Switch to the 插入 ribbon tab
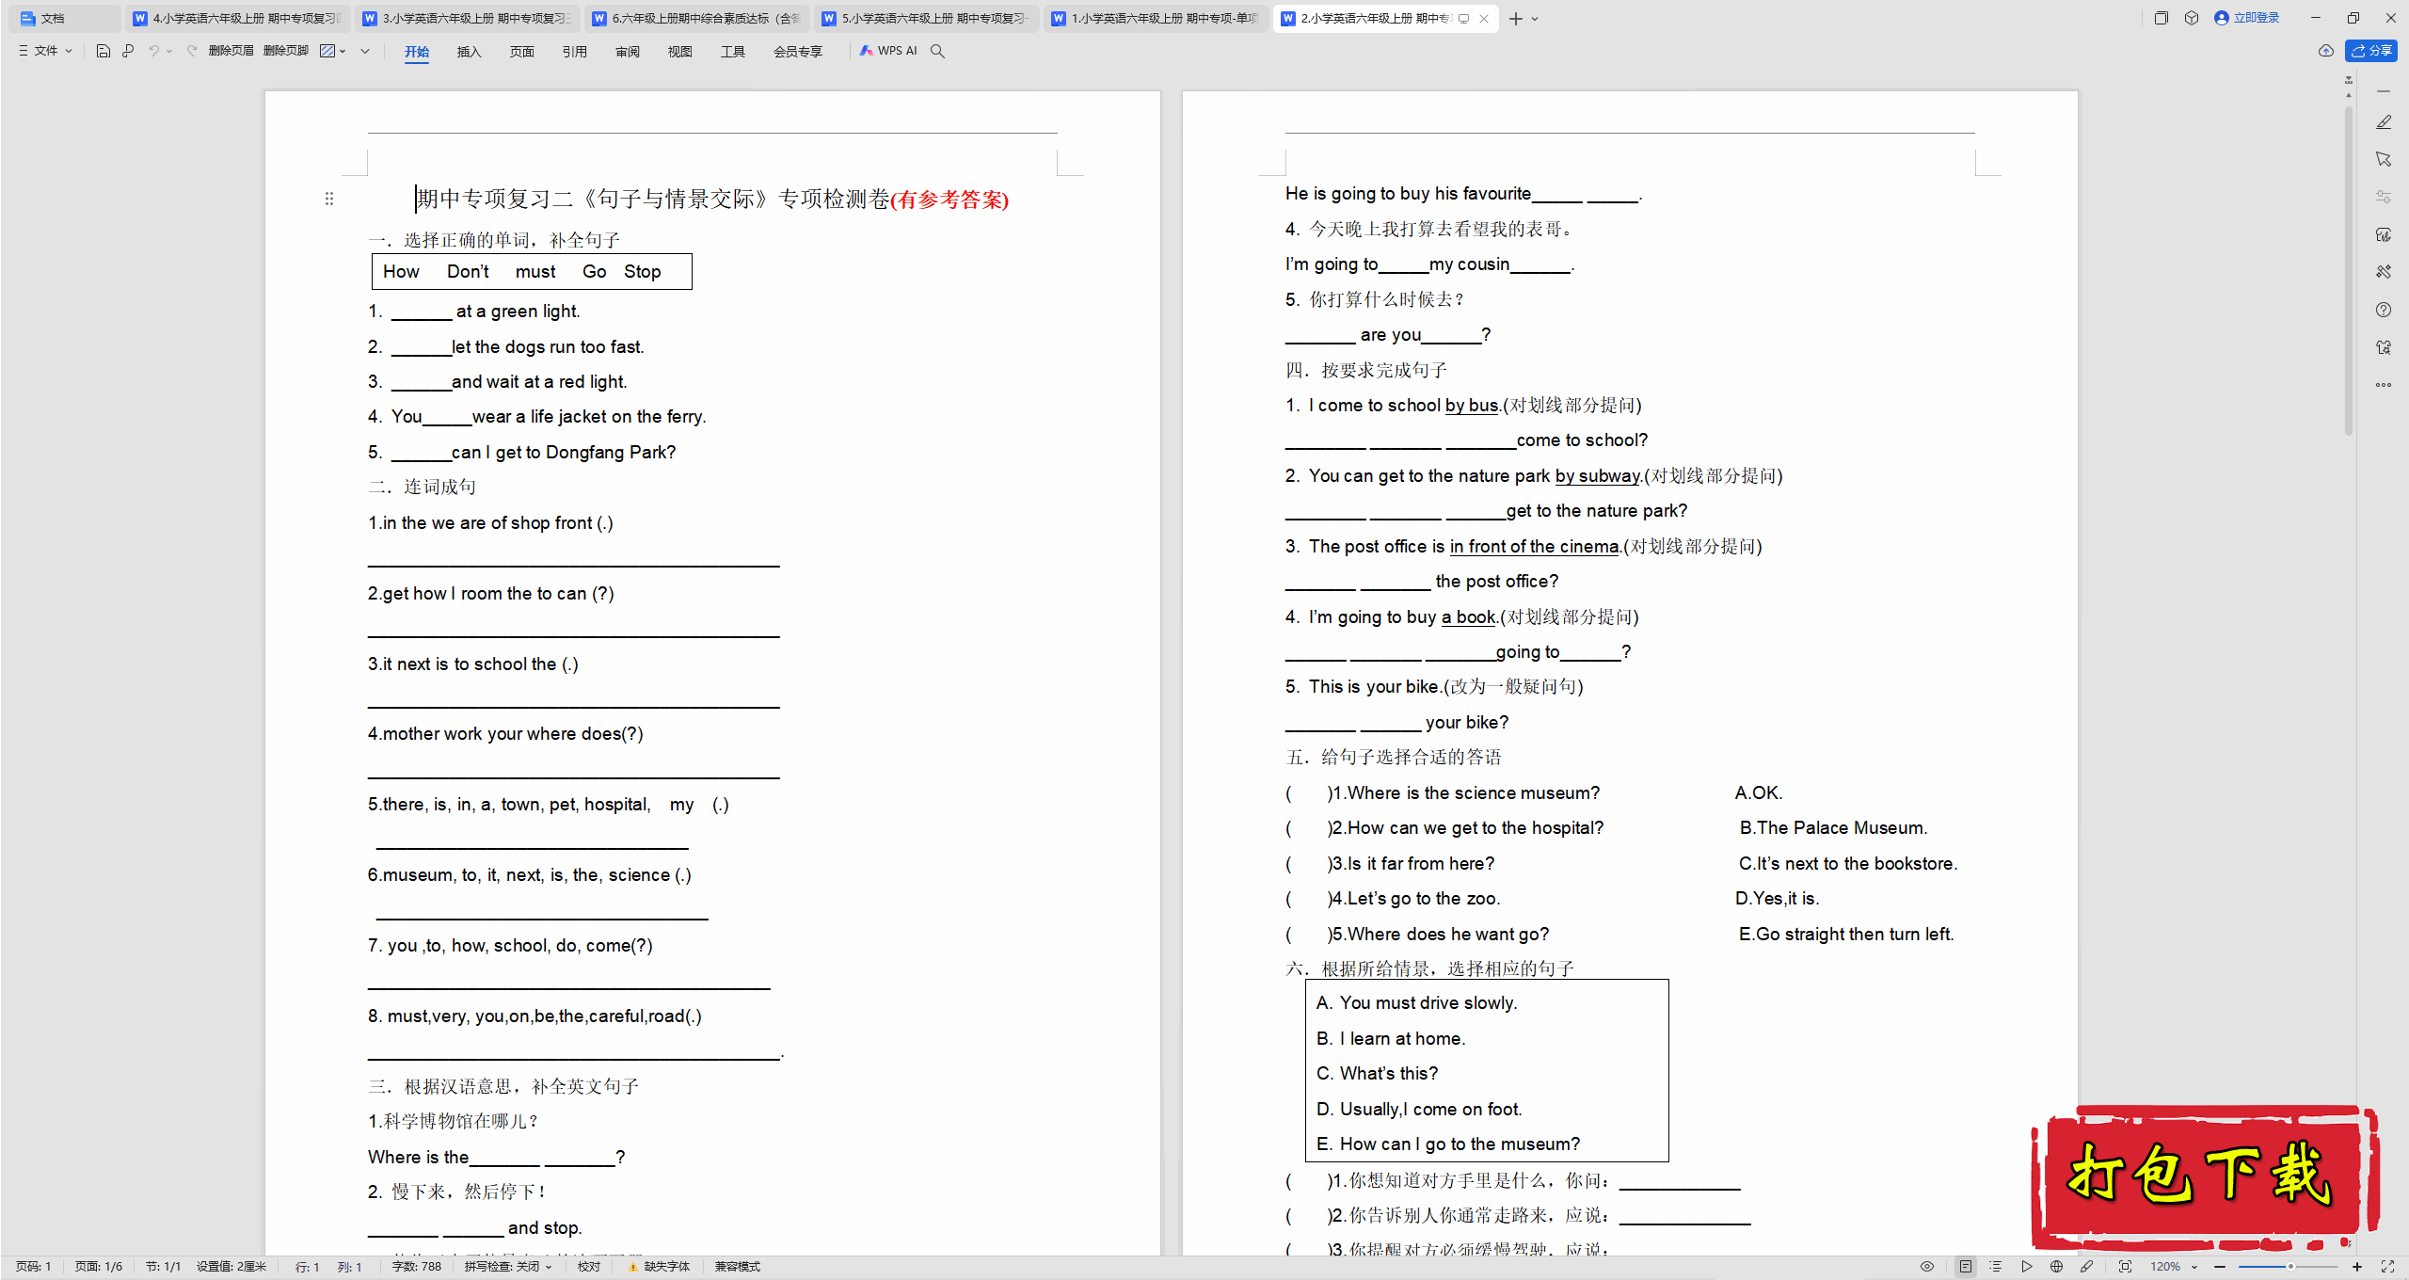Screen dimensions: 2409x1280 (x=470, y=52)
